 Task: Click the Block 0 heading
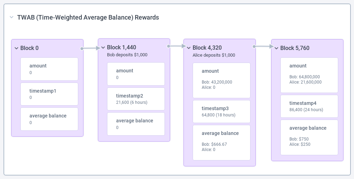[29, 48]
